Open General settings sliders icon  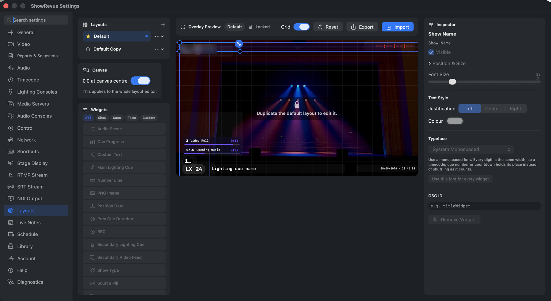pos(11,32)
